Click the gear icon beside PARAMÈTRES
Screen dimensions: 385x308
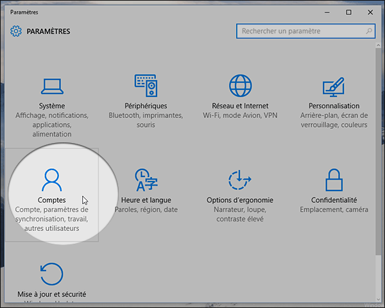click(x=16, y=31)
